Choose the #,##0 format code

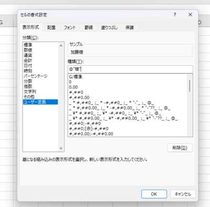pos(128,92)
